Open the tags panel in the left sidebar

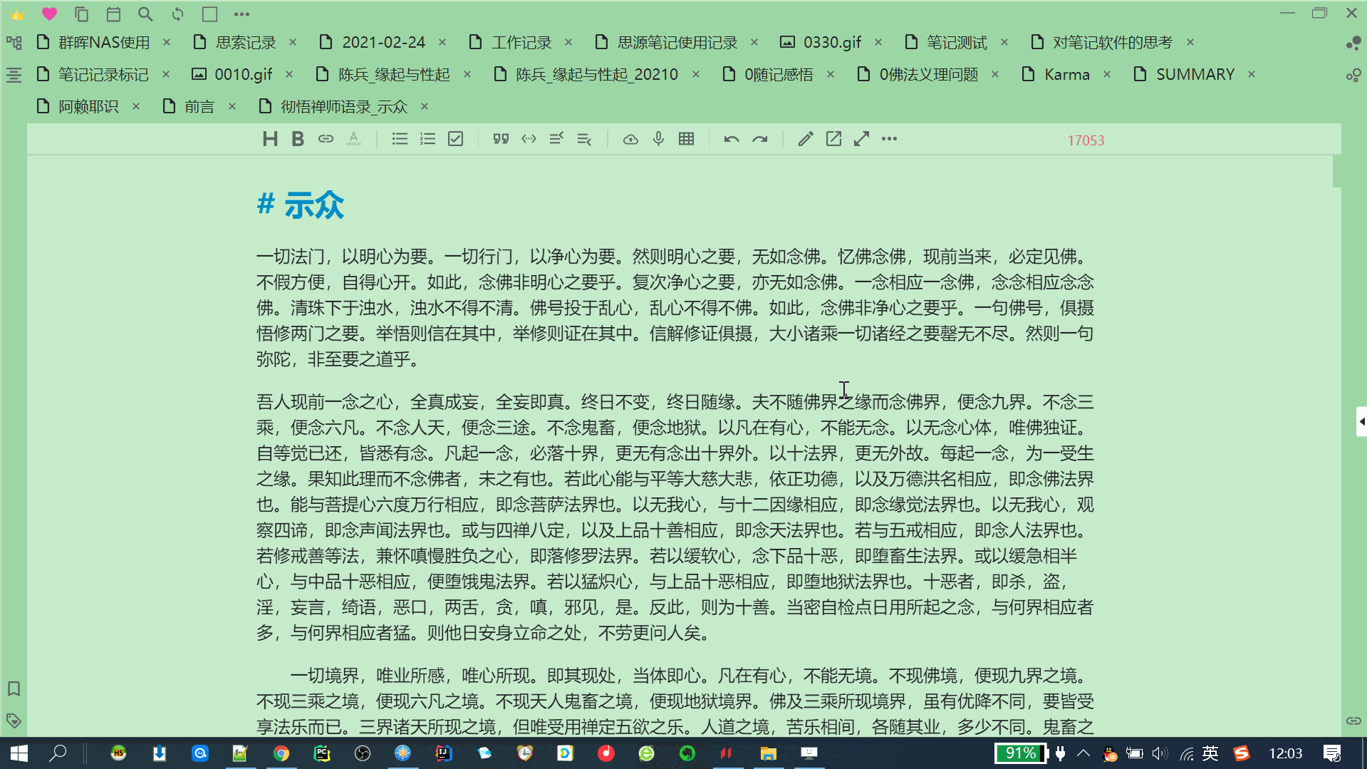(x=14, y=721)
